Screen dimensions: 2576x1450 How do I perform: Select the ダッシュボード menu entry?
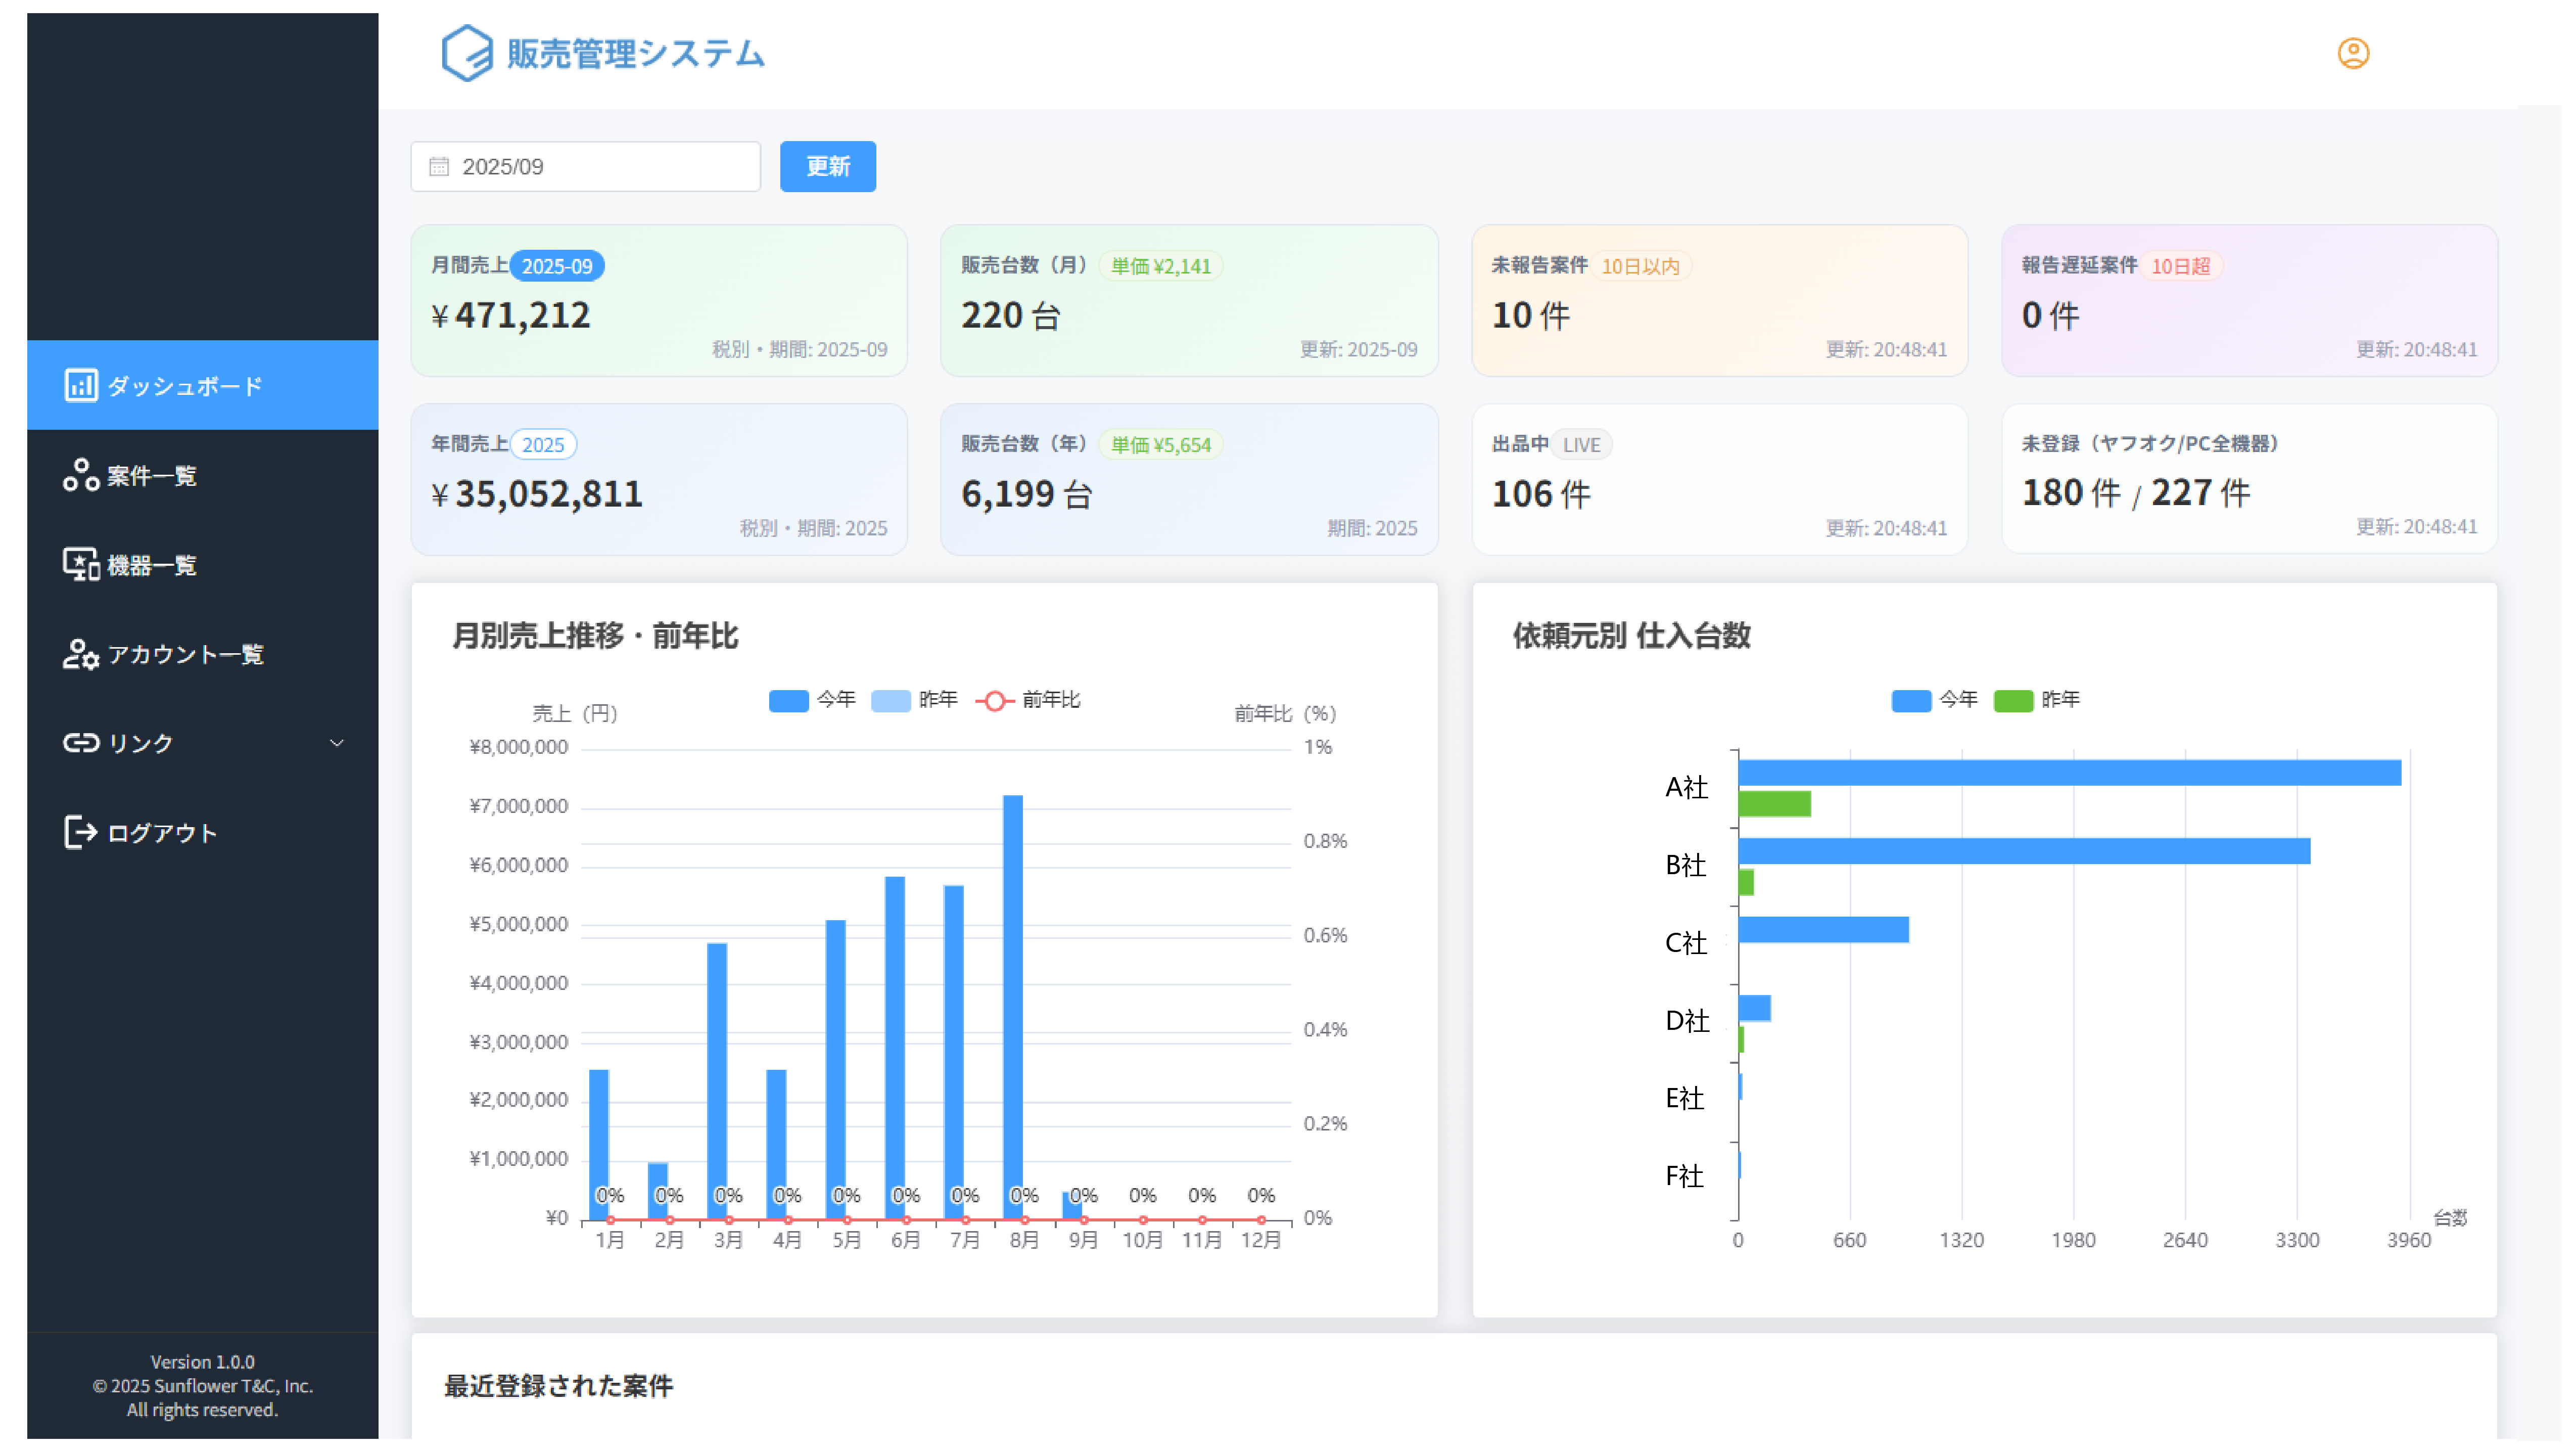(186, 384)
